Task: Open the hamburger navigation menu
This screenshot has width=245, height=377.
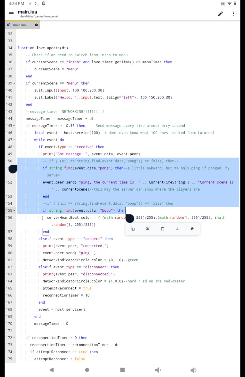Action: 11,14
